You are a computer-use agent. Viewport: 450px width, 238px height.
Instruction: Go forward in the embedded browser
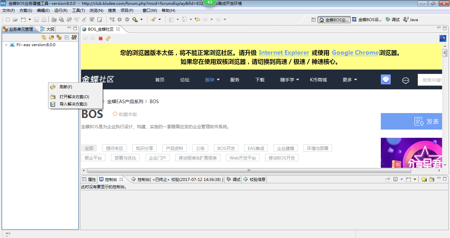click(93, 38)
